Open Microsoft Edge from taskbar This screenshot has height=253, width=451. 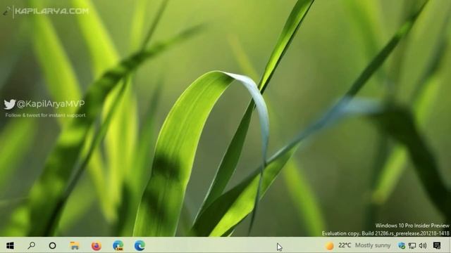click(x=140, y=246)
